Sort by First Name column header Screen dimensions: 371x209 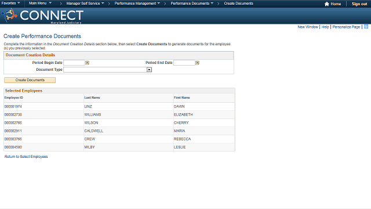tap(181, 98)
